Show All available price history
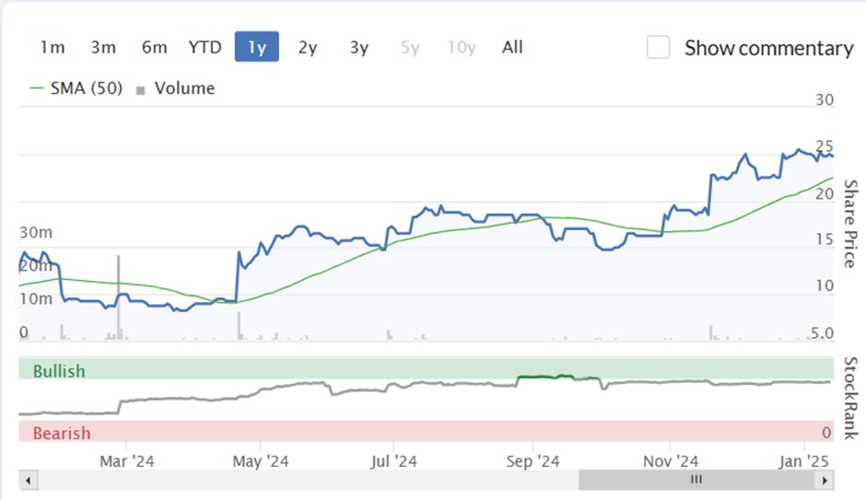 click(x=512, y=48)
